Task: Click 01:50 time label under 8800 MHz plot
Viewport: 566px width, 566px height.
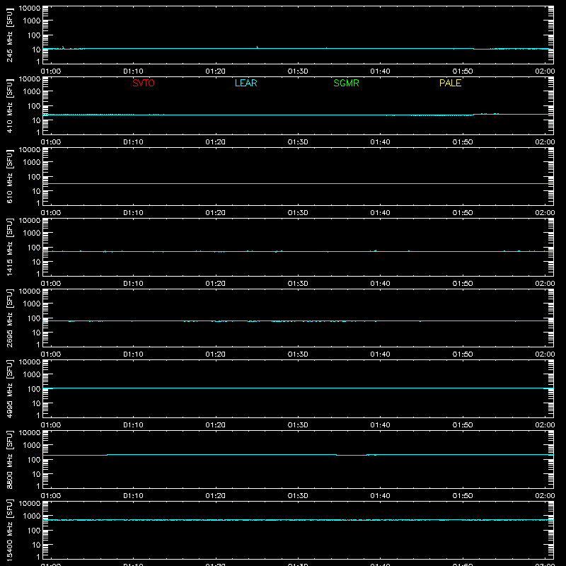Action: (x=463, y=496)
